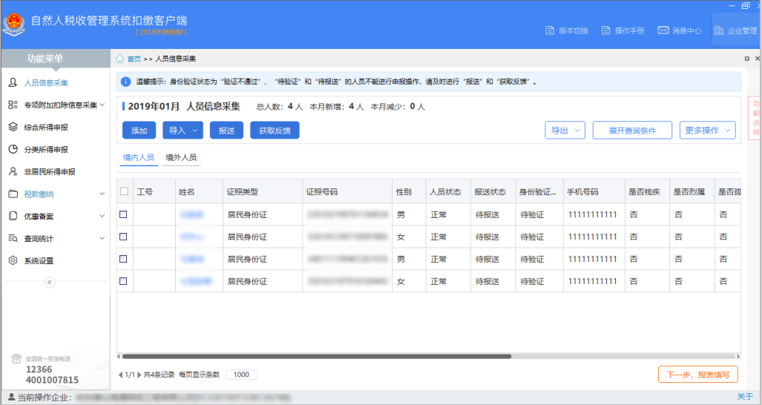The image size is (762, 405).
Task: Check the second row checkbox (first 女 row)
Action: (123, 237)
